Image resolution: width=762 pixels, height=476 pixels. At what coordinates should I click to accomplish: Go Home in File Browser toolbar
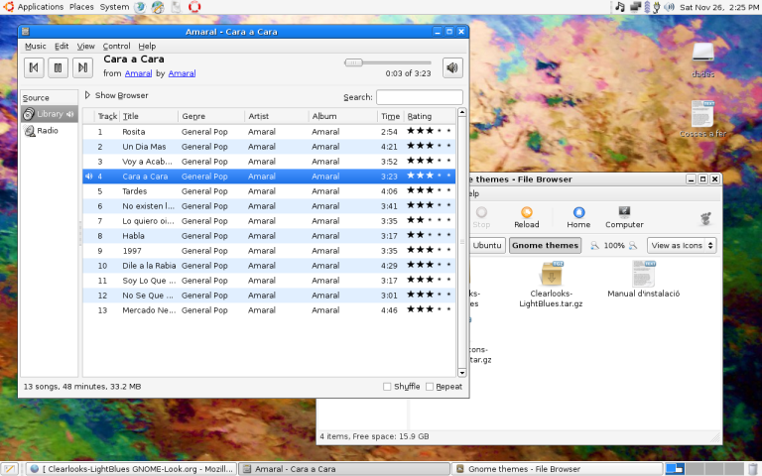pyautogui.click(x=578, y=217)
